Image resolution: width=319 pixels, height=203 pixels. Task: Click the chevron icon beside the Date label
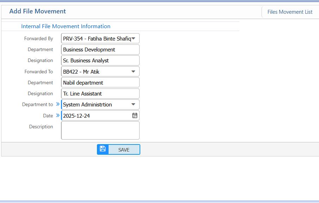point(57,115)
